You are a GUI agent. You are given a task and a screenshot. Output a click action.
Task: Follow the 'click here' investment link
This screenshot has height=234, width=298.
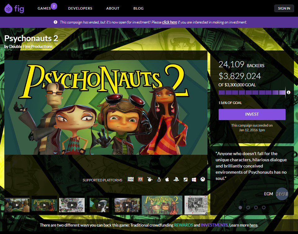point(170,22)
